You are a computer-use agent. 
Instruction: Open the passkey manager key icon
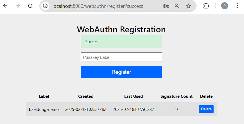coord(166,6)
